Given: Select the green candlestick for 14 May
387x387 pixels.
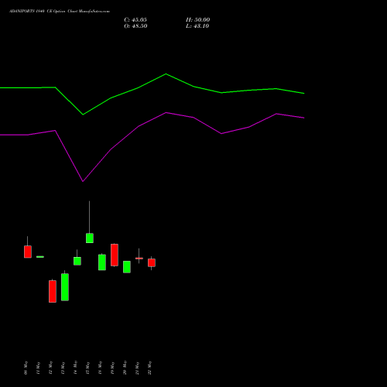Looking at the screenshot, I should pyautogui.click(x=77, y=261).
